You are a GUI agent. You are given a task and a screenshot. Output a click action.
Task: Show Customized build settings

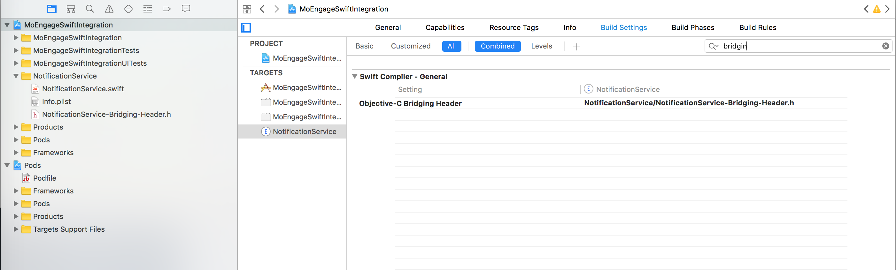pyautogui.click(x=410, y=46)
